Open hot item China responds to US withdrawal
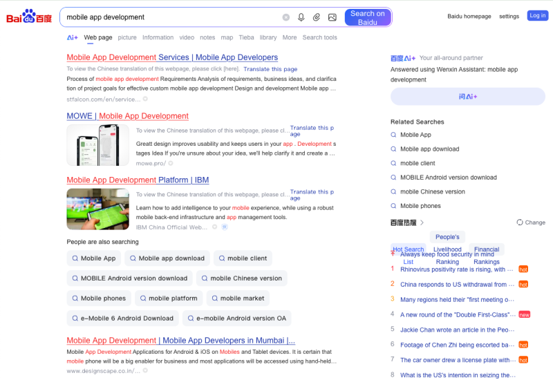553x380 pixels. tap(457, 285)
